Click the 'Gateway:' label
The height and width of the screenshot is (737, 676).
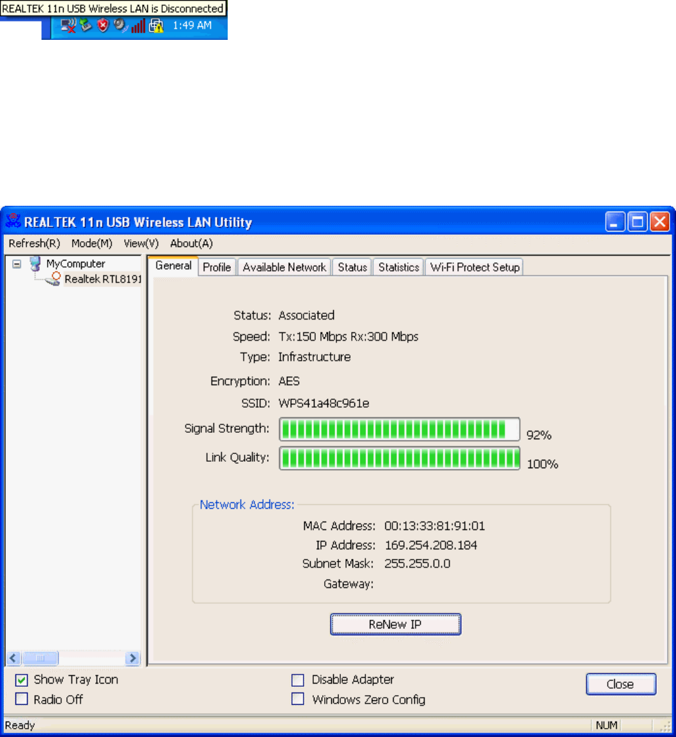click(x=349, y=584)
